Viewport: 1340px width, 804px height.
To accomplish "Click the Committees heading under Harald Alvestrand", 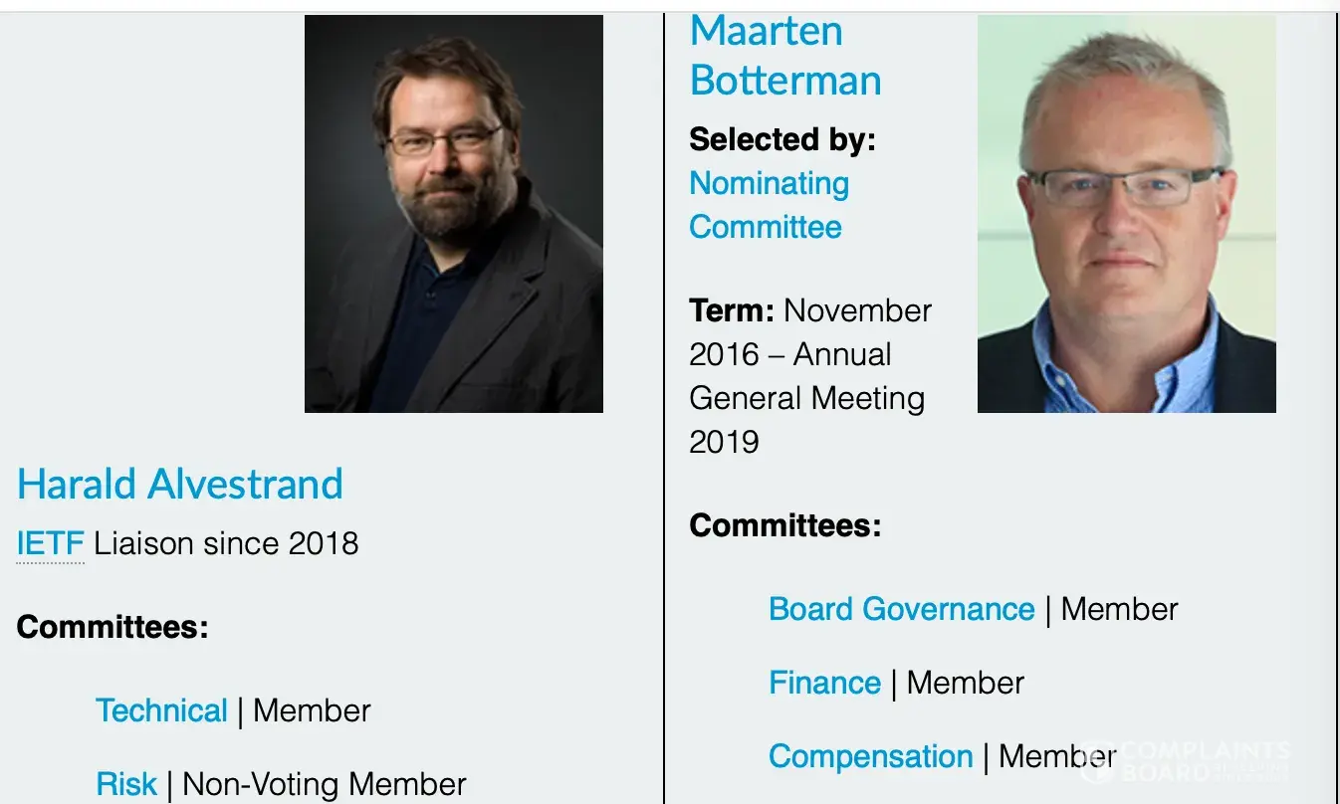I will [x=112, y=628].
